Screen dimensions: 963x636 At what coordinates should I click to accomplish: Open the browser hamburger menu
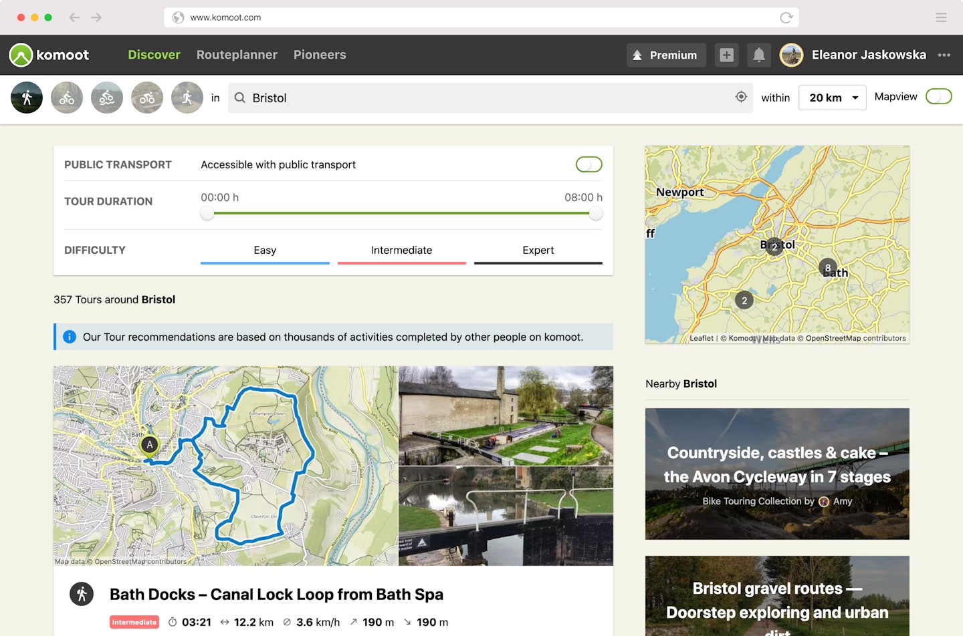click(941, 17)
